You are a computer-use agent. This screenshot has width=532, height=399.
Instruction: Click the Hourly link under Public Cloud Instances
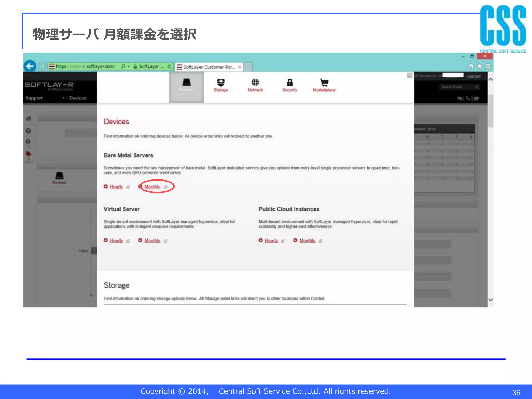pyautogui.click(x=271, y=241)
